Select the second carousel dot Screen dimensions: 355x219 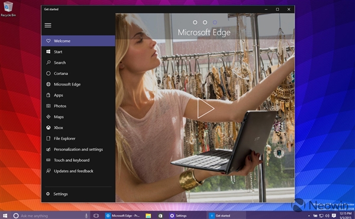tap(205, 22)
